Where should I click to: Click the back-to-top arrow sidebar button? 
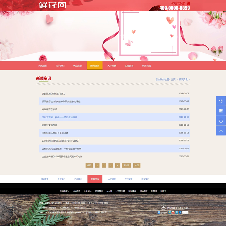pyautogui.click(x=221, y=130)
